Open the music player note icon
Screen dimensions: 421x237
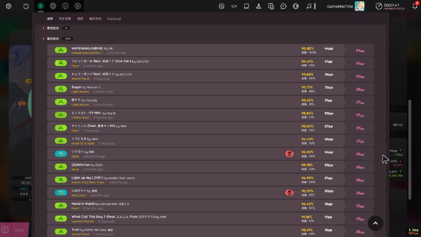click(308, 6)
